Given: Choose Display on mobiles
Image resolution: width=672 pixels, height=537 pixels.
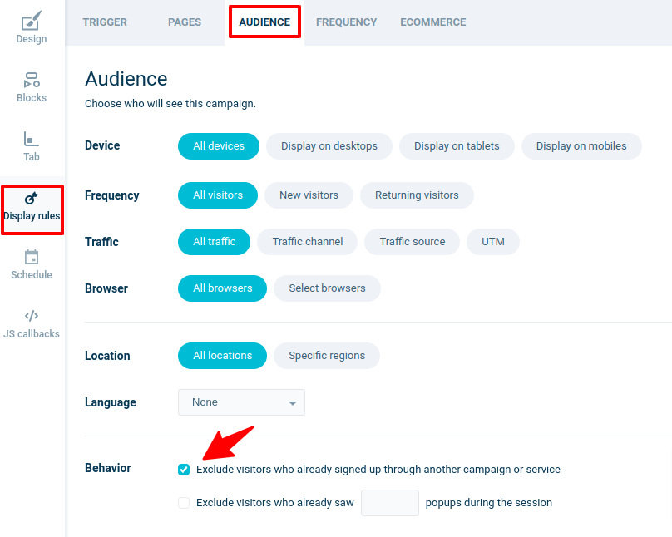Looking at the screenshot, I should click(x=581, y=146).
